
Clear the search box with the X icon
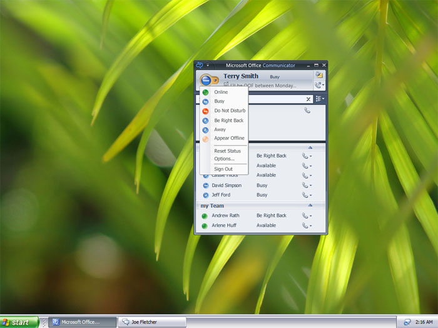308,99
